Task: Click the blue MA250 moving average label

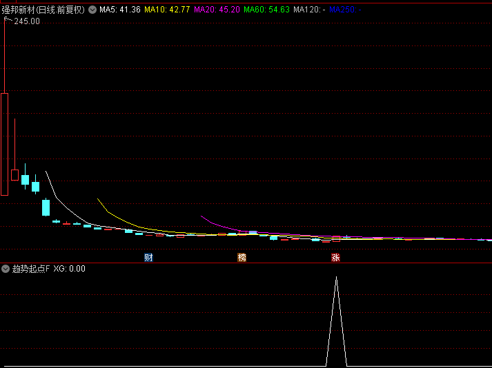Action: pyautogui.click(x=345, y=10)
